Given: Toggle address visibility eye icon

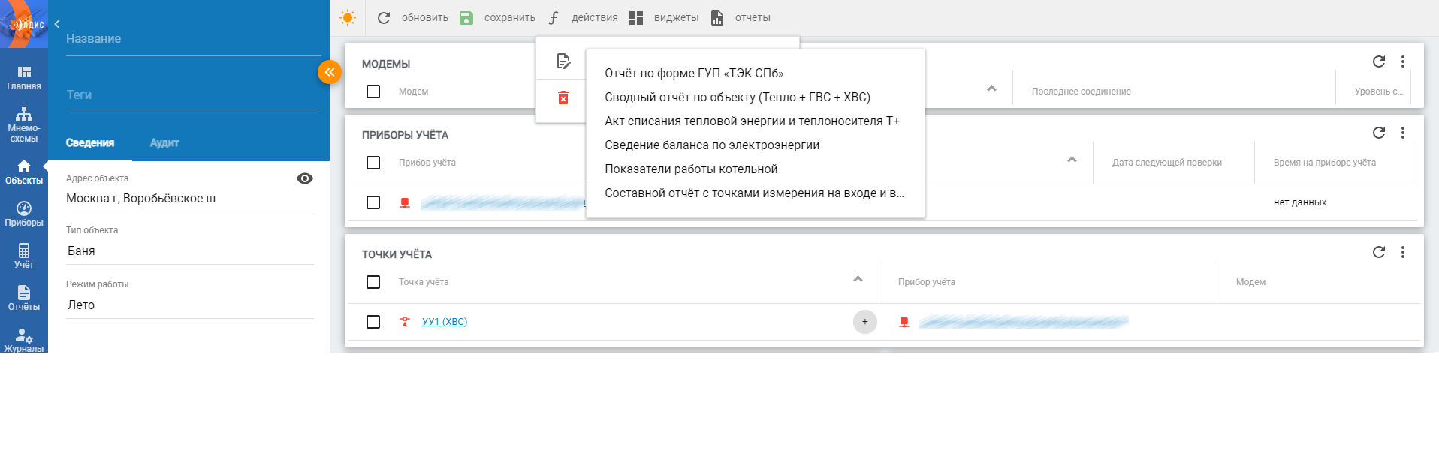Looking at the screenshot, I should pos(305,178).
